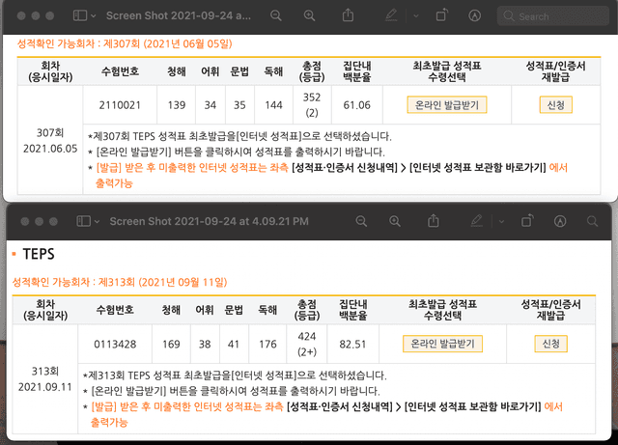The height and width of the screenshot is (445, 618).
Task: Open markup chevron in 4.09.21 PM window
Action: (x=501, y=221)
